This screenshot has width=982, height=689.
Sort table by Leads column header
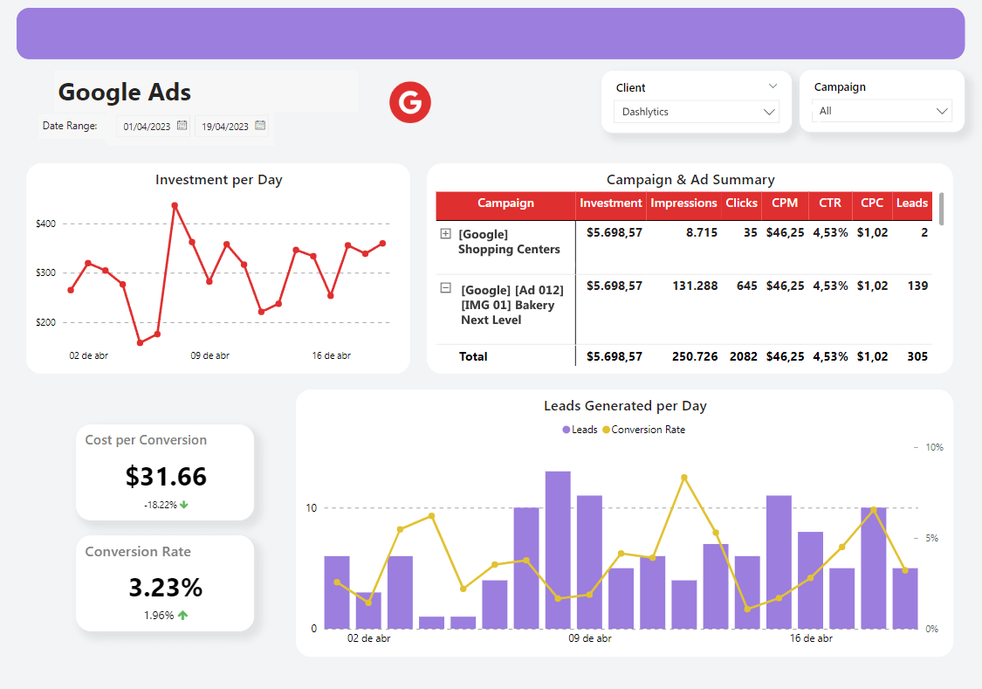(x=912, y=203)
